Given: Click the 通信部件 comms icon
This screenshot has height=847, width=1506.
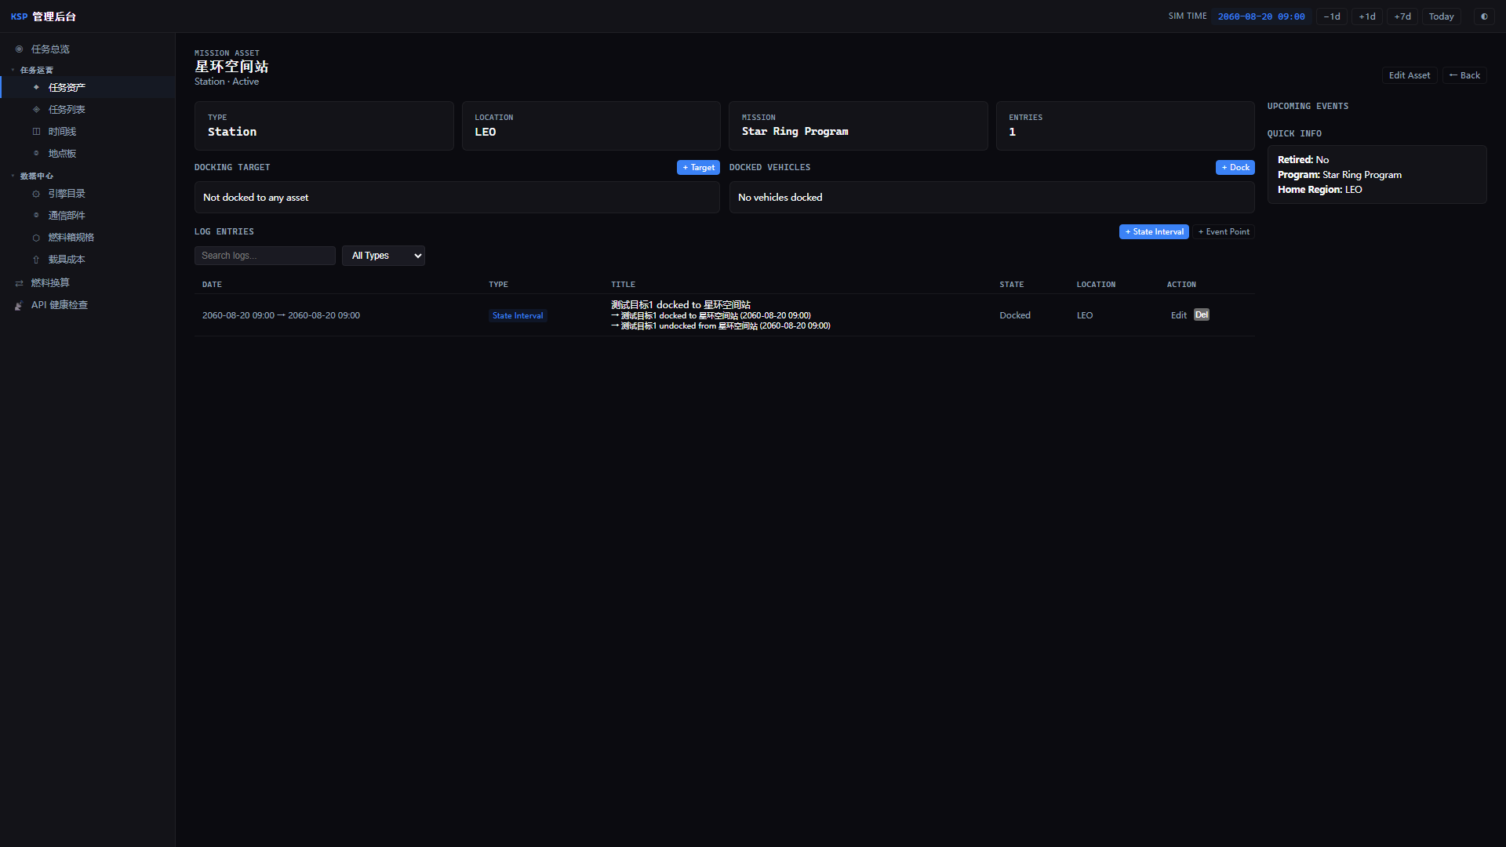Looking at the screenshot, I should 36,215.
